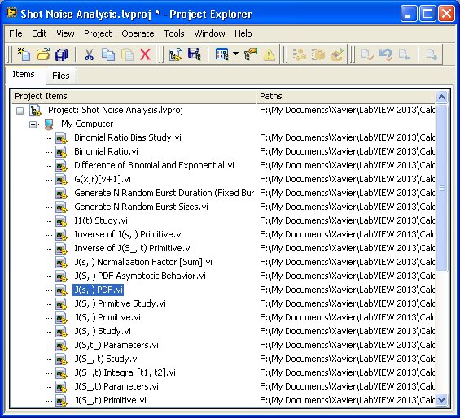Open the View menu

(65, 33)
